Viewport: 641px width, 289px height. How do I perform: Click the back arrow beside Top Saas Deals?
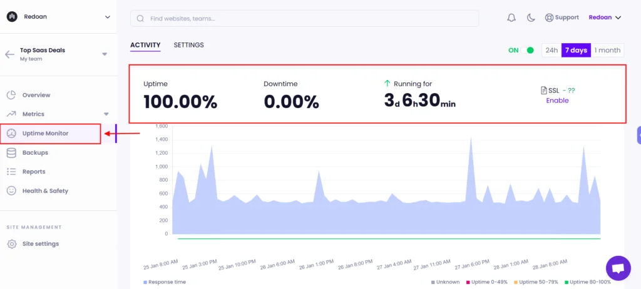(x=9, y=54)
